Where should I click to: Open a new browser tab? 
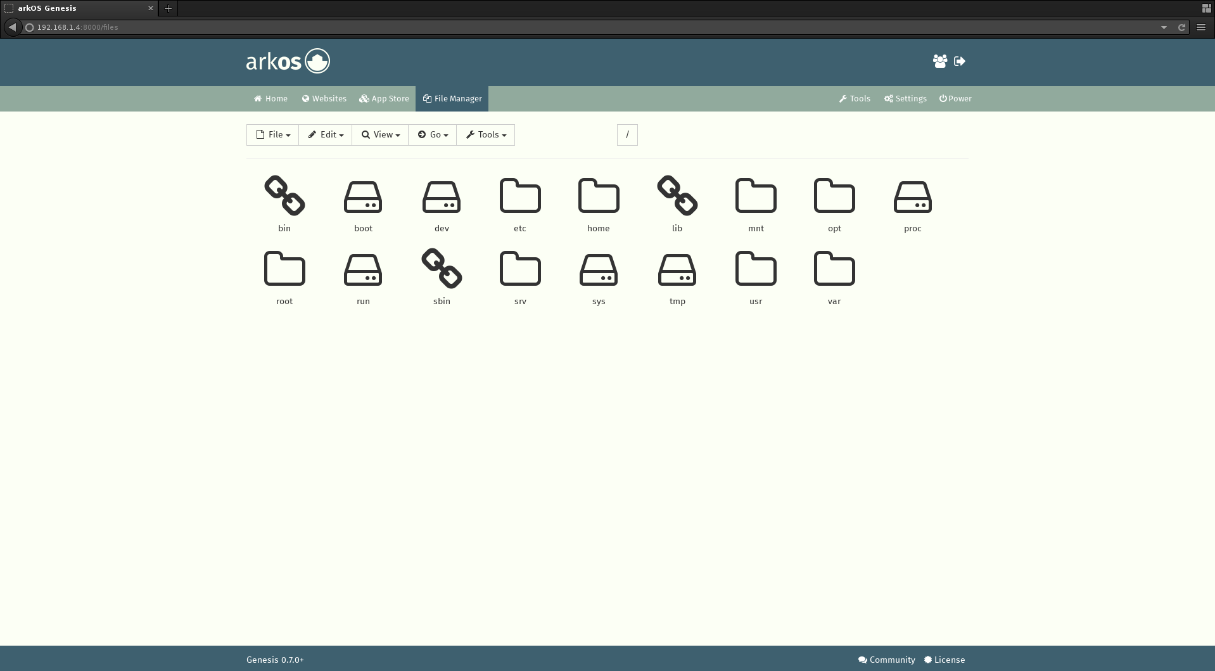pos(168,8)
